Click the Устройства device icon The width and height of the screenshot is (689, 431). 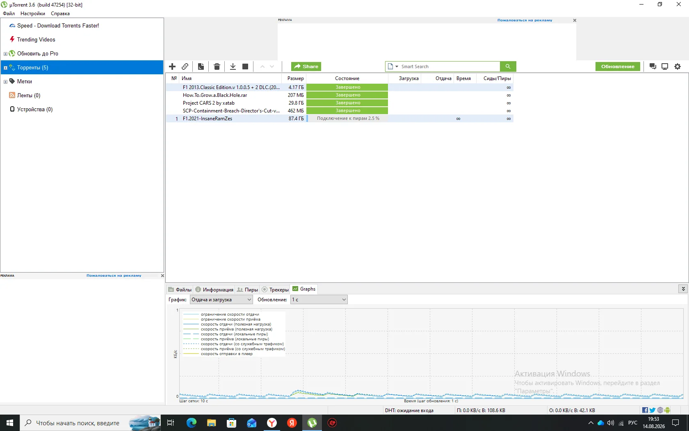[x=12, y=109]
